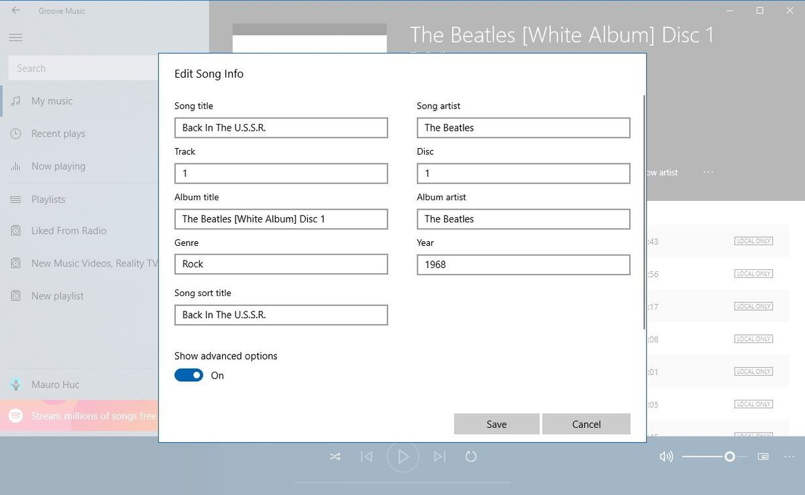This screenshot has height=495, width=805.
Task: Select the Playlists sidebar icon
Action: [x=15, y=199]
